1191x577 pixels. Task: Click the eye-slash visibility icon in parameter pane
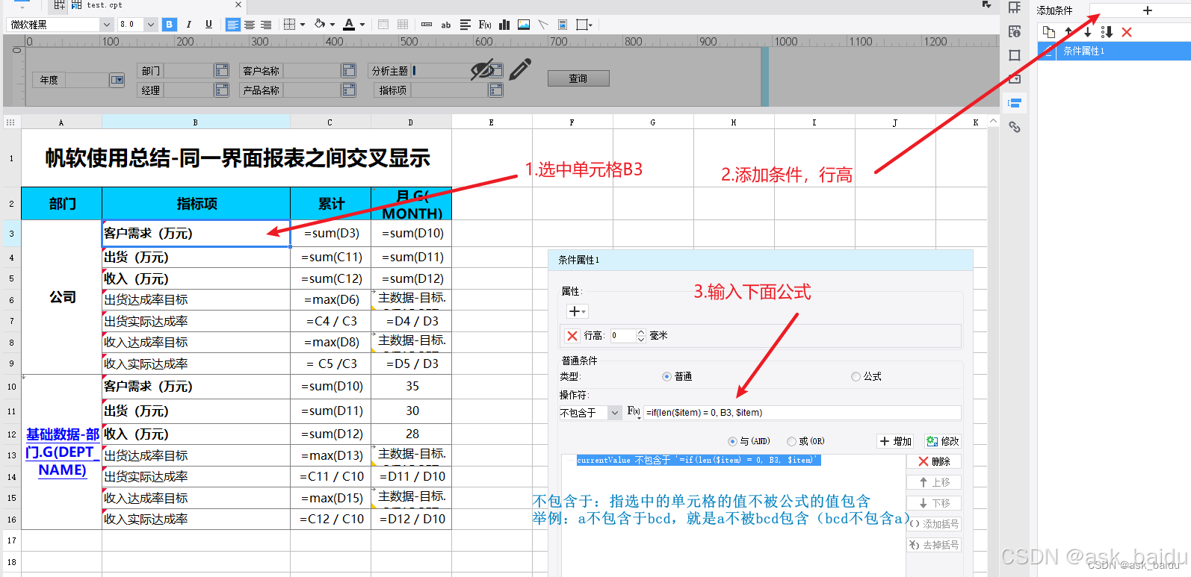click(483, 70)
